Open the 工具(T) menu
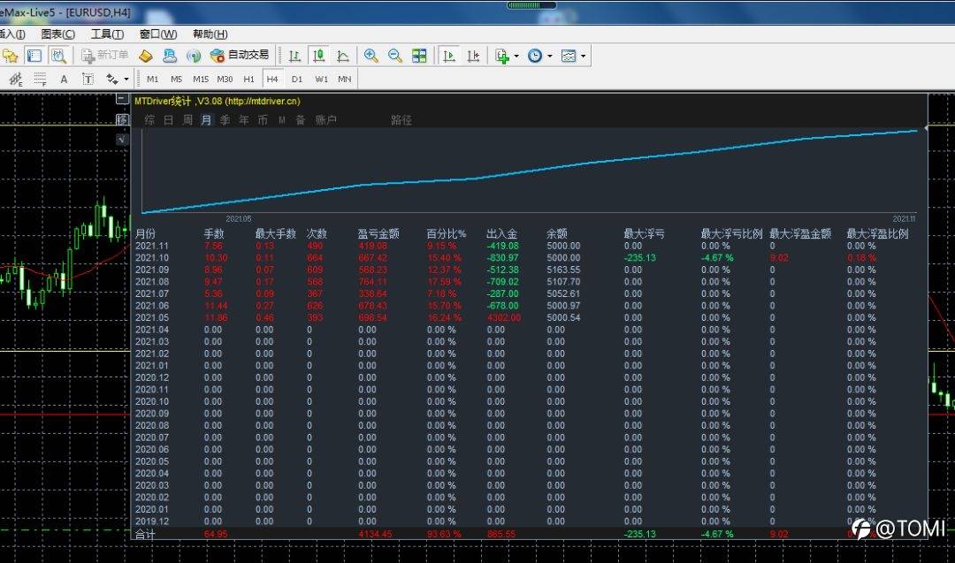The image size is (955, 563). [x=107, y=34]
